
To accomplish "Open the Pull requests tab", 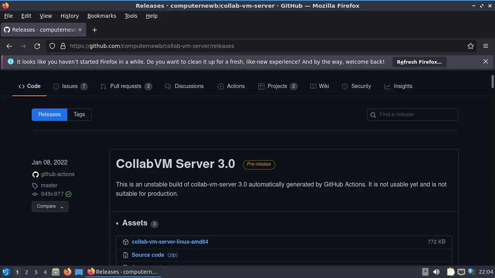I will tap(126, 86).
